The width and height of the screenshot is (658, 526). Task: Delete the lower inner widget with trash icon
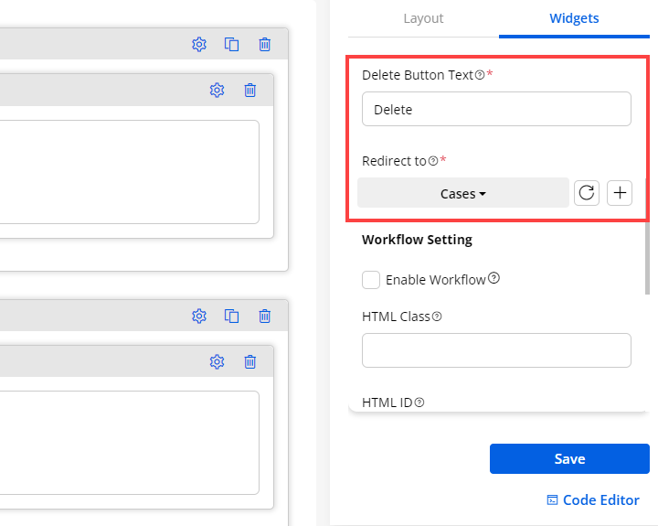[x=249, y=361]
